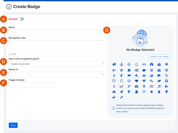Open the recognition given dropdown
The width and height of the screenshot is (178, 133).
pos(57,64)
